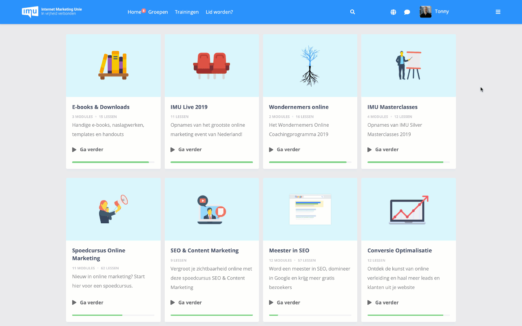Click Ga verder for E-books & Downloads
Screen dimensions: 522x326
(91, 150)
